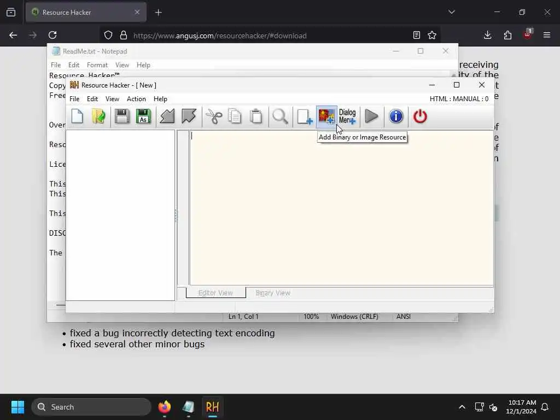The width and height of the screenshot is (560, 420).
Task: Click the red power Exit icon
Action: (x=420, y=116)
